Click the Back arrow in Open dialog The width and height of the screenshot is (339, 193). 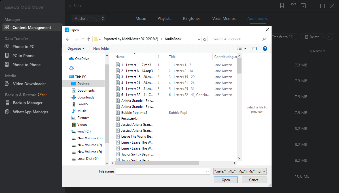tap(68, 39)
